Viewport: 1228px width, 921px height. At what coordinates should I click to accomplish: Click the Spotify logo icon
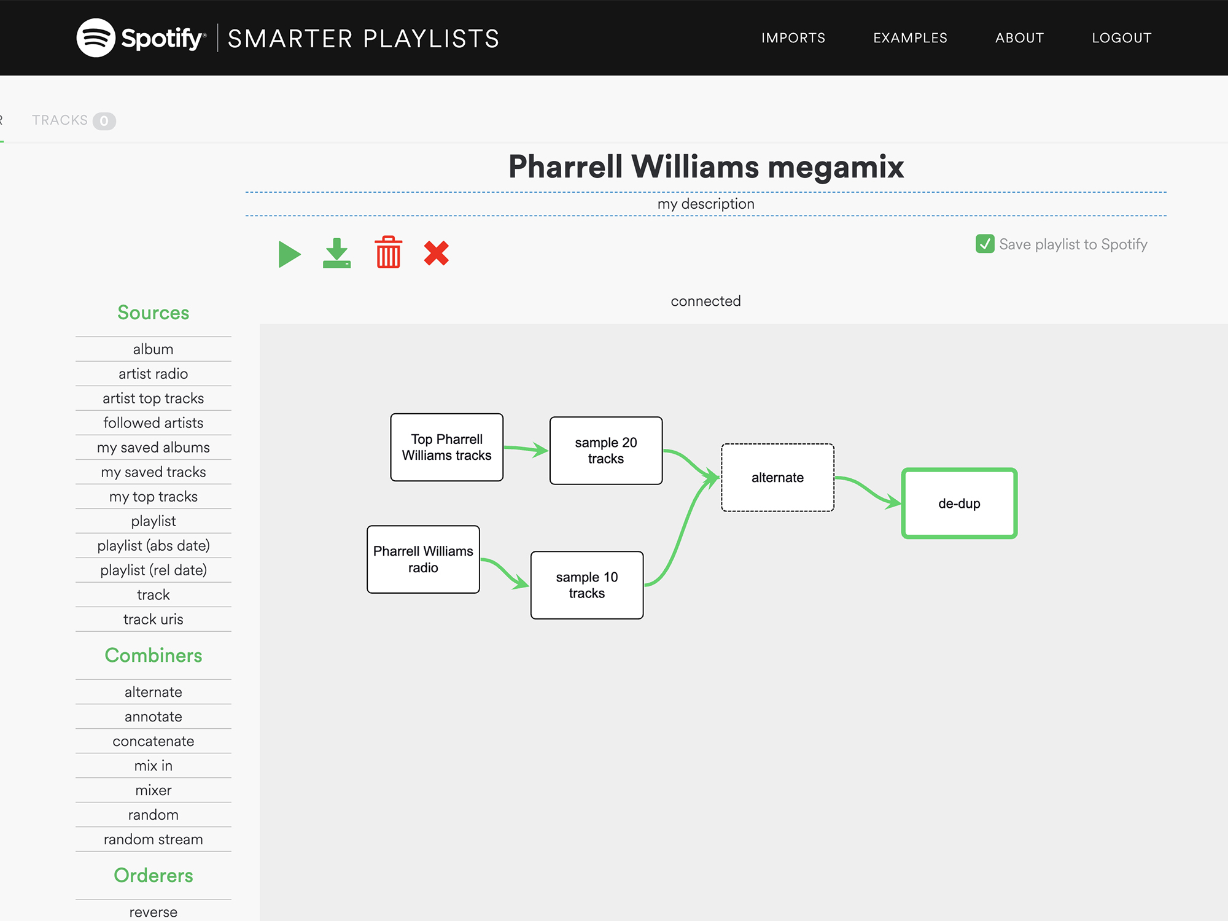tap(96, 38)
